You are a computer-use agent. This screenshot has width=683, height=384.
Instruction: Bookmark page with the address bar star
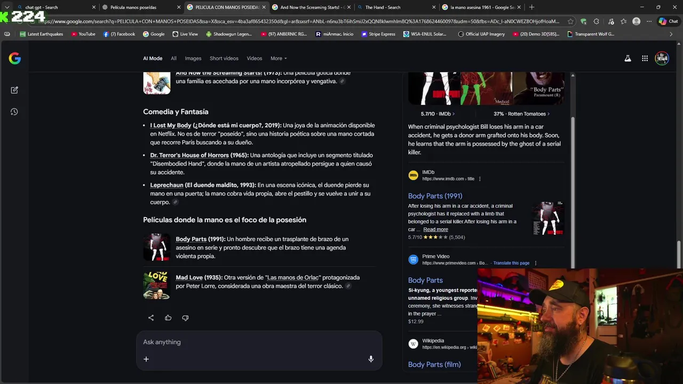tap(570, 21)
